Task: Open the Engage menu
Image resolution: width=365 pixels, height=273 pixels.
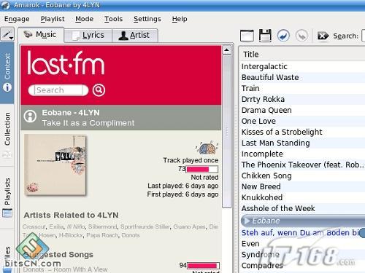Action: [x=17, y=19]
